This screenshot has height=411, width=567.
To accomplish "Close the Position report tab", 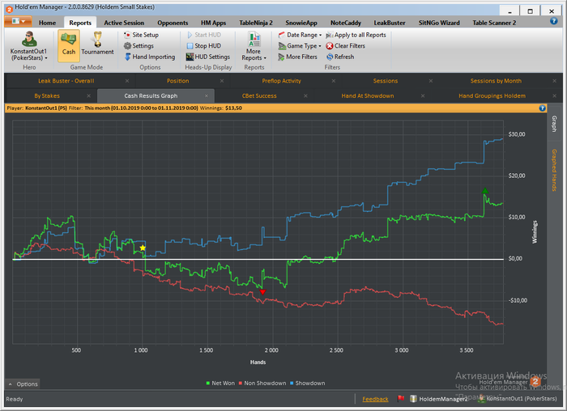I will (222, 81).
